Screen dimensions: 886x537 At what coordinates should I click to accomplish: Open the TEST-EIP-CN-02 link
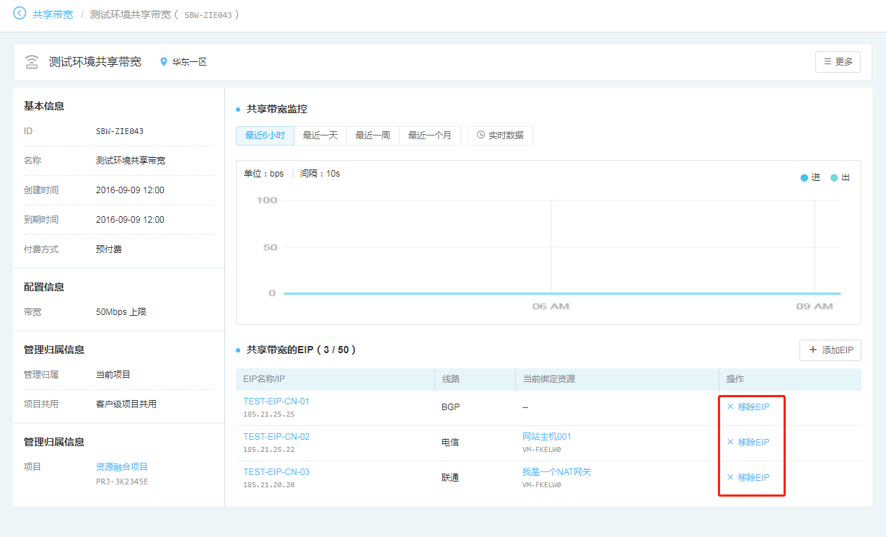[276, 437]
